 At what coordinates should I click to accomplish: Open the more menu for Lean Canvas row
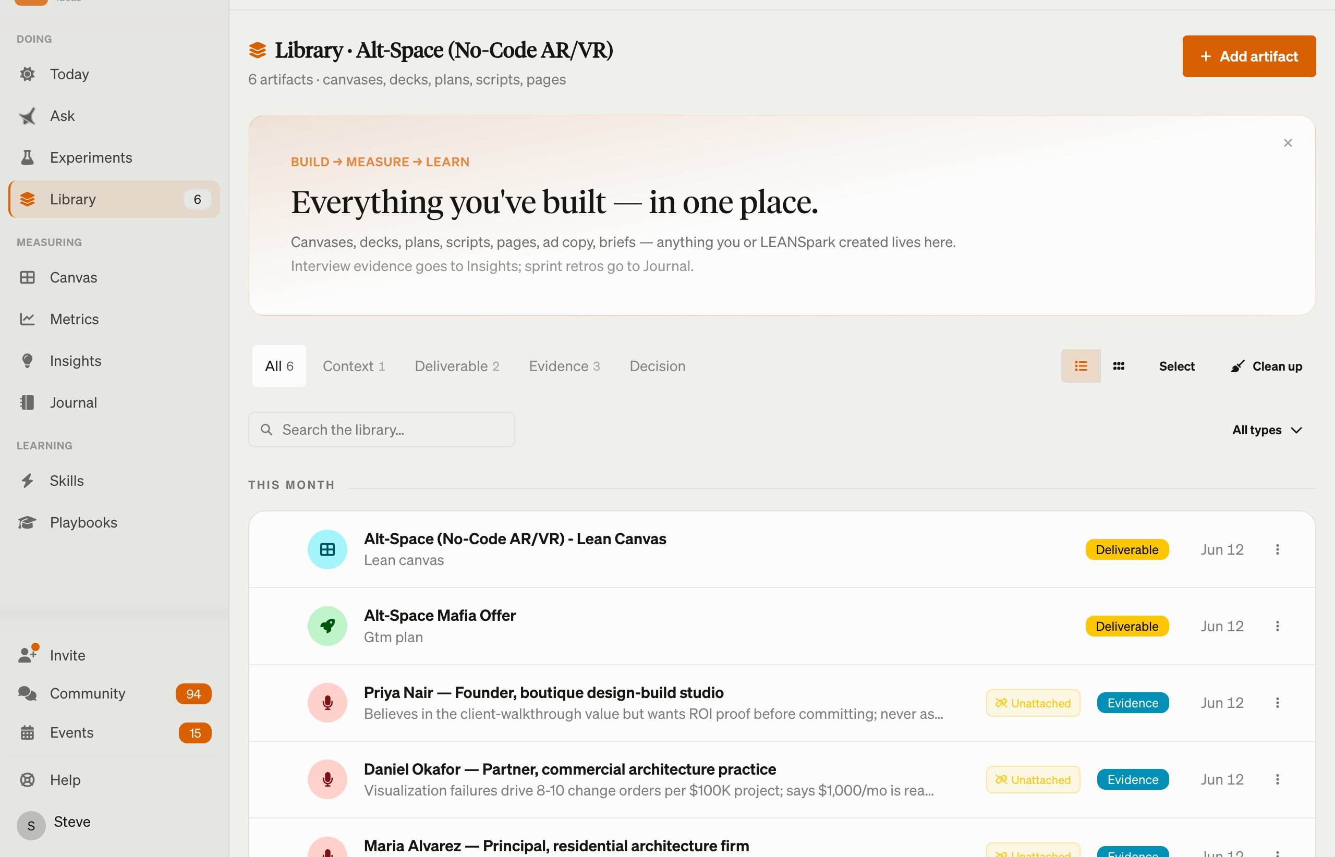[x=1278, y=549]
